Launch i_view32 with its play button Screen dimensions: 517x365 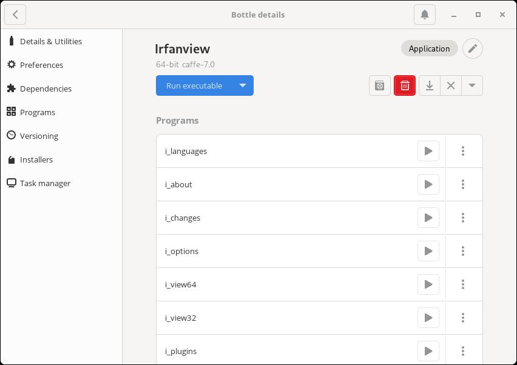click(x=428, y=318)
